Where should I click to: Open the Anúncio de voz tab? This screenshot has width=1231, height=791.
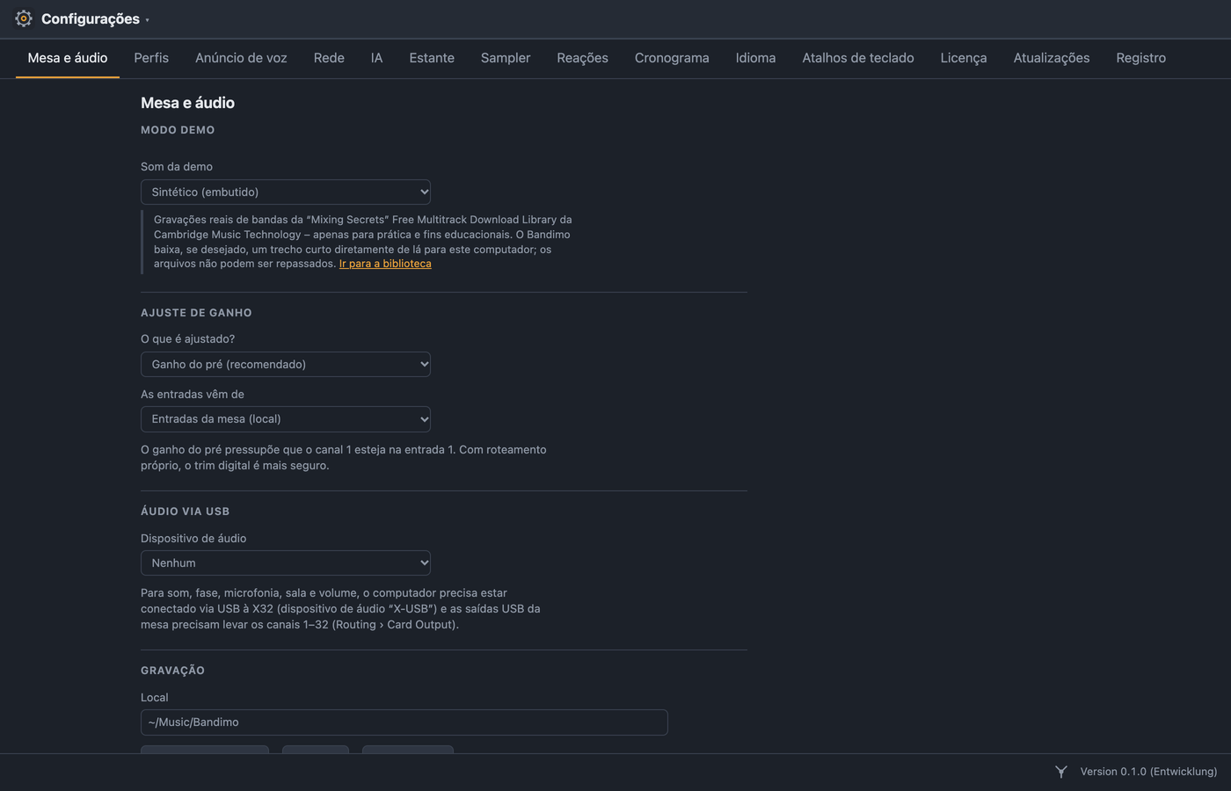241,58
